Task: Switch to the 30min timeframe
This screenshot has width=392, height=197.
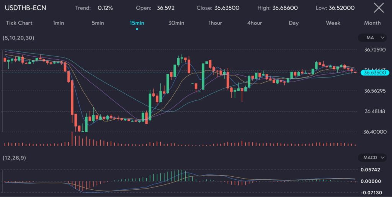Action: click(176, 23)
